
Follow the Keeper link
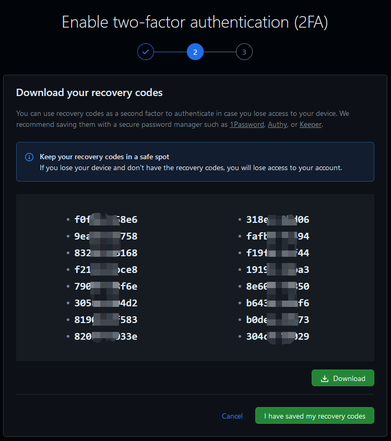(311, 125)
